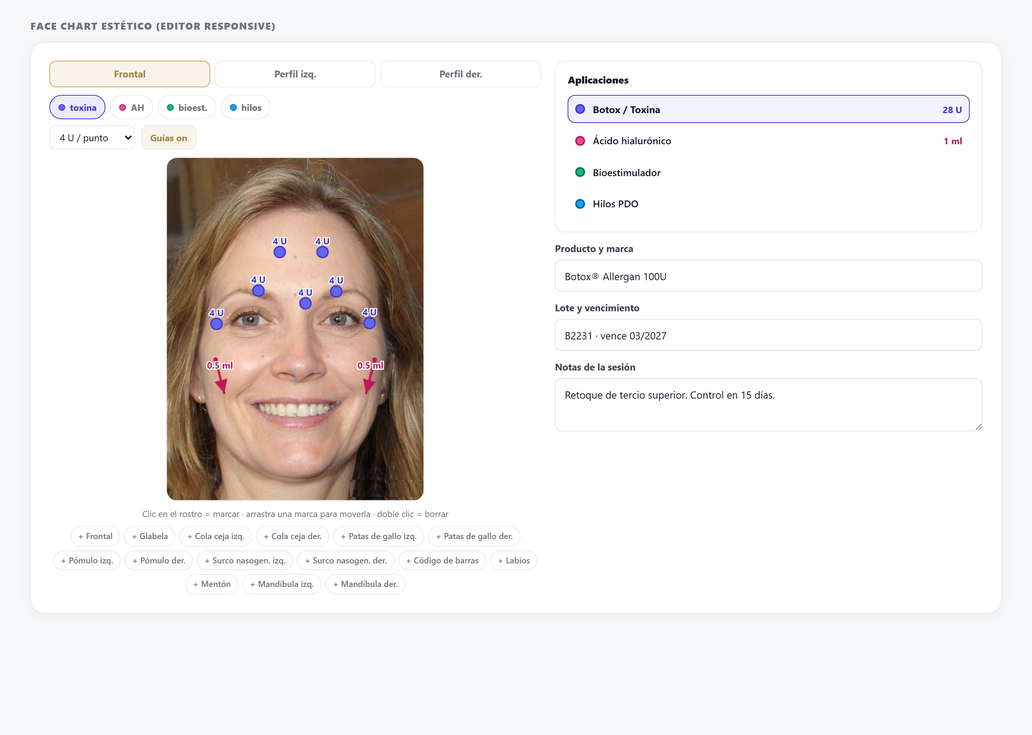The width and height of the screenshot is (1032, 735).
Task: Select the AH product chip
Action: pyautogui.click(x=132, y=107)
